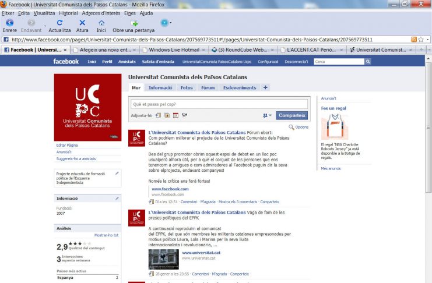This screenshot has height=283, width=432.
Task: Attach a link using the first Adjunta-hi icon
Action: click(x=158, y=115)
